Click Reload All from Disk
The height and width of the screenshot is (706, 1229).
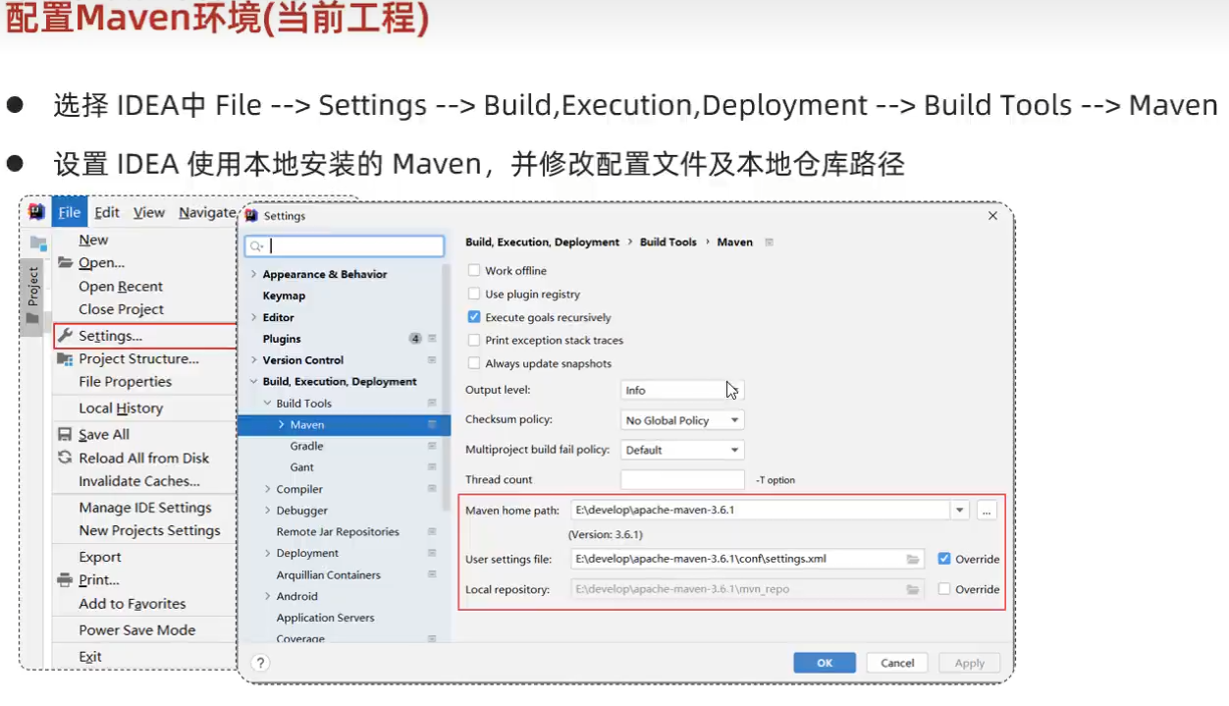pyautogui.click(x=143, y=458)
